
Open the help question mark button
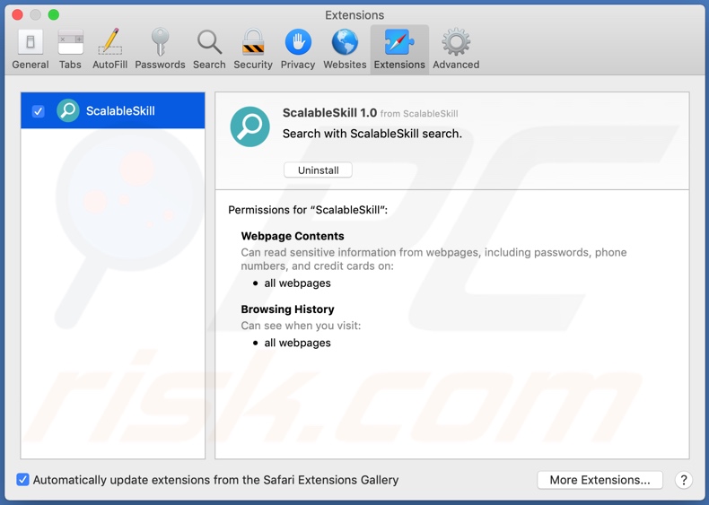click(683, 480)
